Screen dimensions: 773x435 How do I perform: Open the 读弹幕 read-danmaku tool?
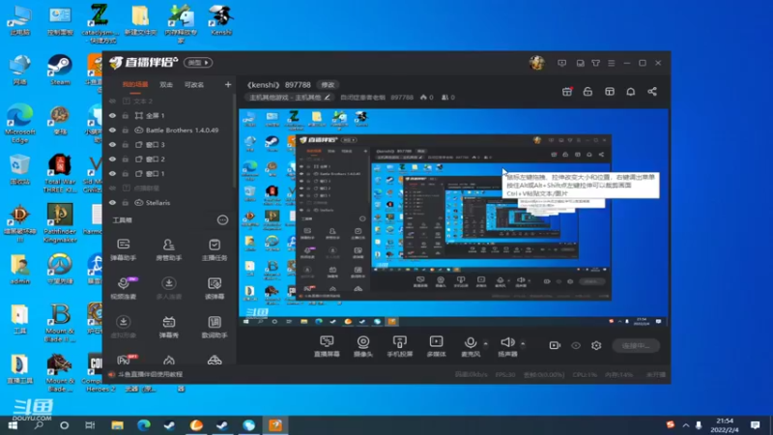(215, 288)
